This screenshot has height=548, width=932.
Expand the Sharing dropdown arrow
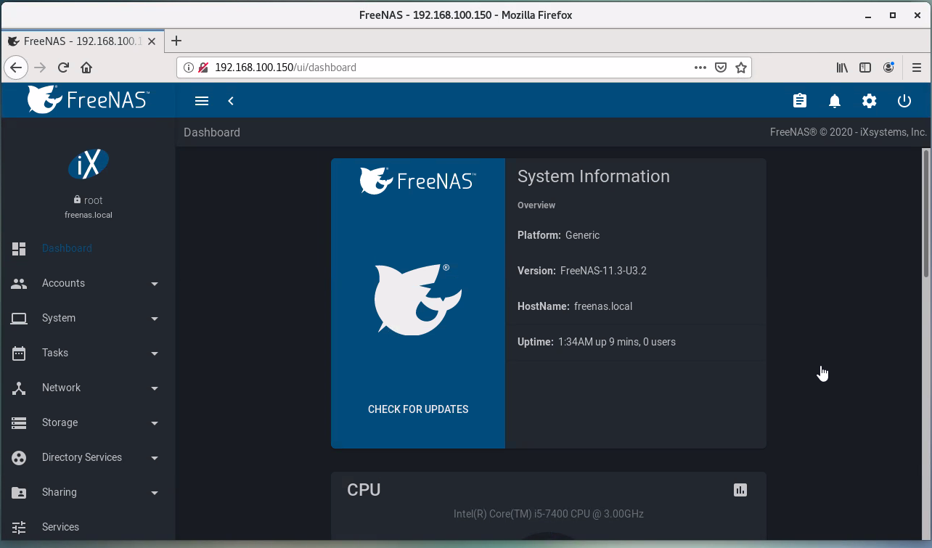point(155,493)
